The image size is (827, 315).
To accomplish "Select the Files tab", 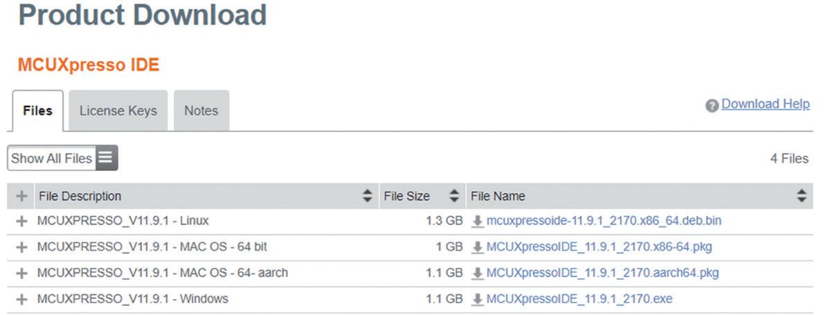I will [37, 111].
